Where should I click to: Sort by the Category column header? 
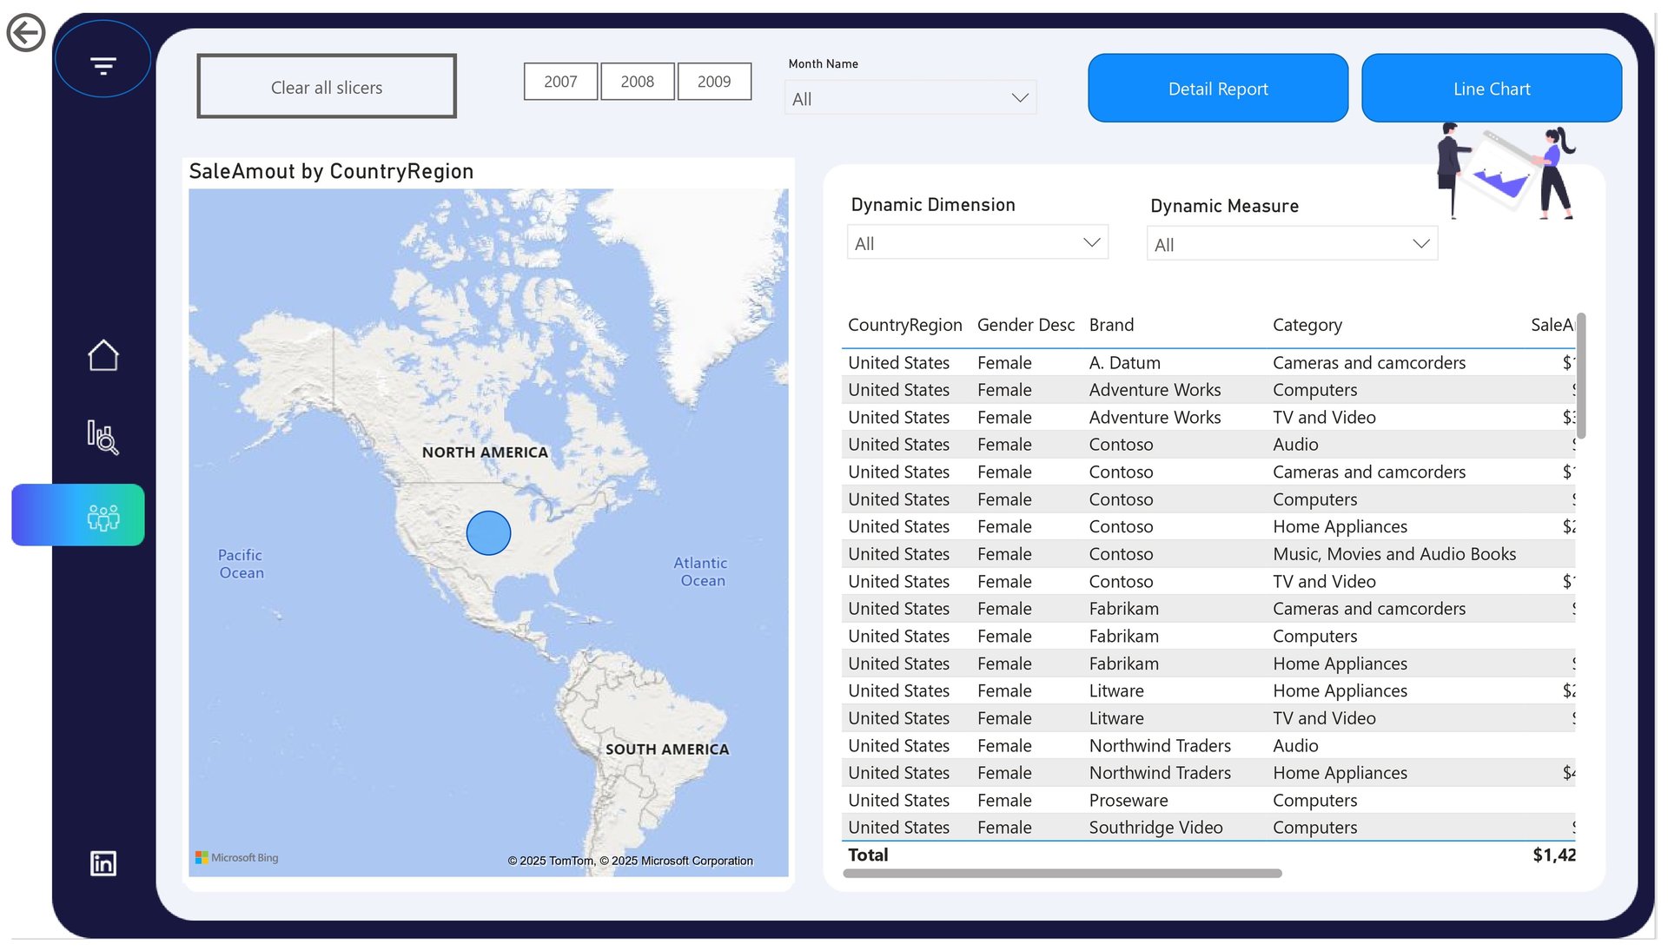1307,325
